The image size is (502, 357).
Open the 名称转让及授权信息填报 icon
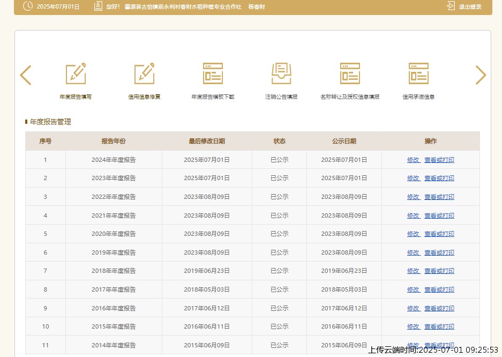tap(350, 73)
